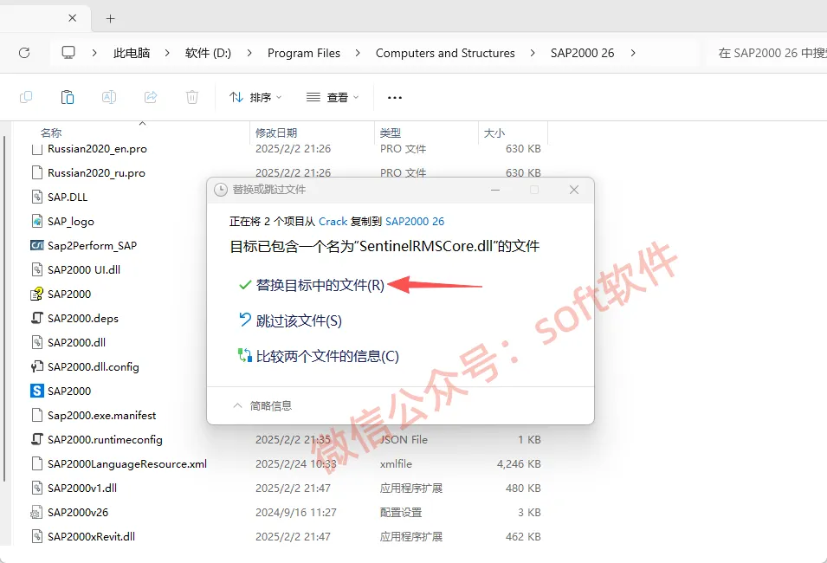The height and width of the screenshot is (563, 827).
Task: Expand chevron after 此电脑 in breadcrumb
Action: pyautogui.click(x=166, y=53)
